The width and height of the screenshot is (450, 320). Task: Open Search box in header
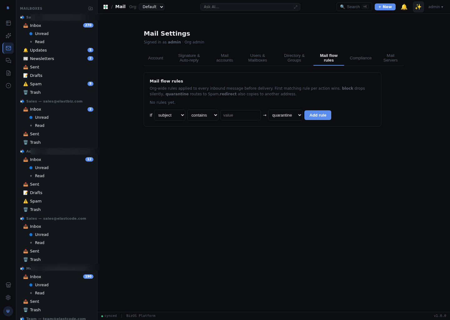tap(354, 7)
